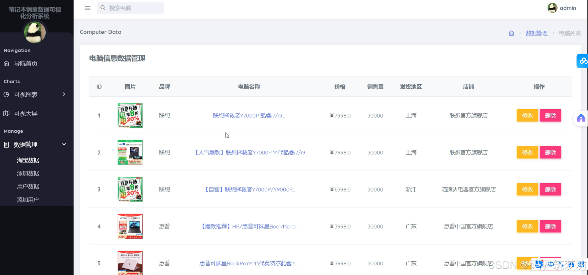Viewport: 588px width, 275px height.
Task: Click the 价格 column header
Action: tap(340, 87)
